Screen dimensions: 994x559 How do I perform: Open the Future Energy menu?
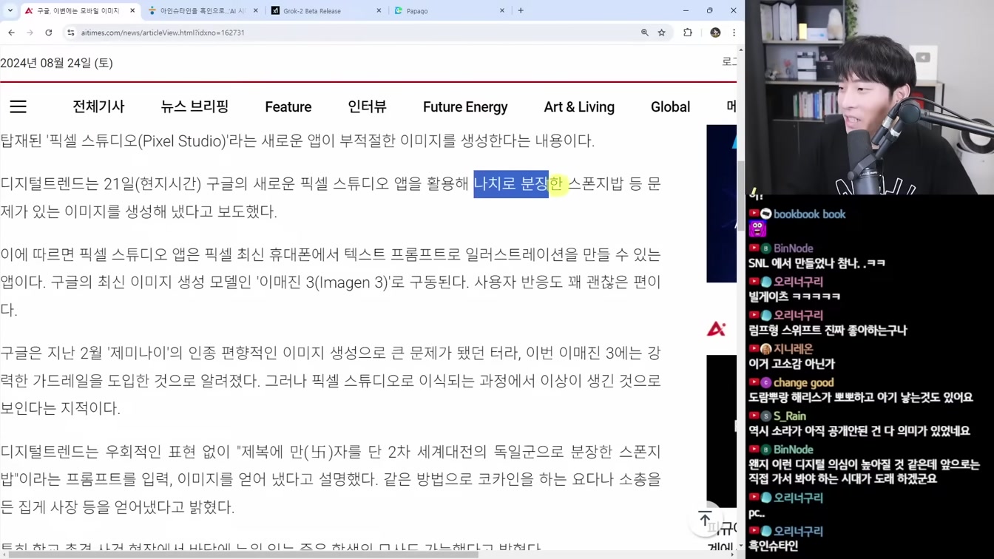[x=465, y=107]
